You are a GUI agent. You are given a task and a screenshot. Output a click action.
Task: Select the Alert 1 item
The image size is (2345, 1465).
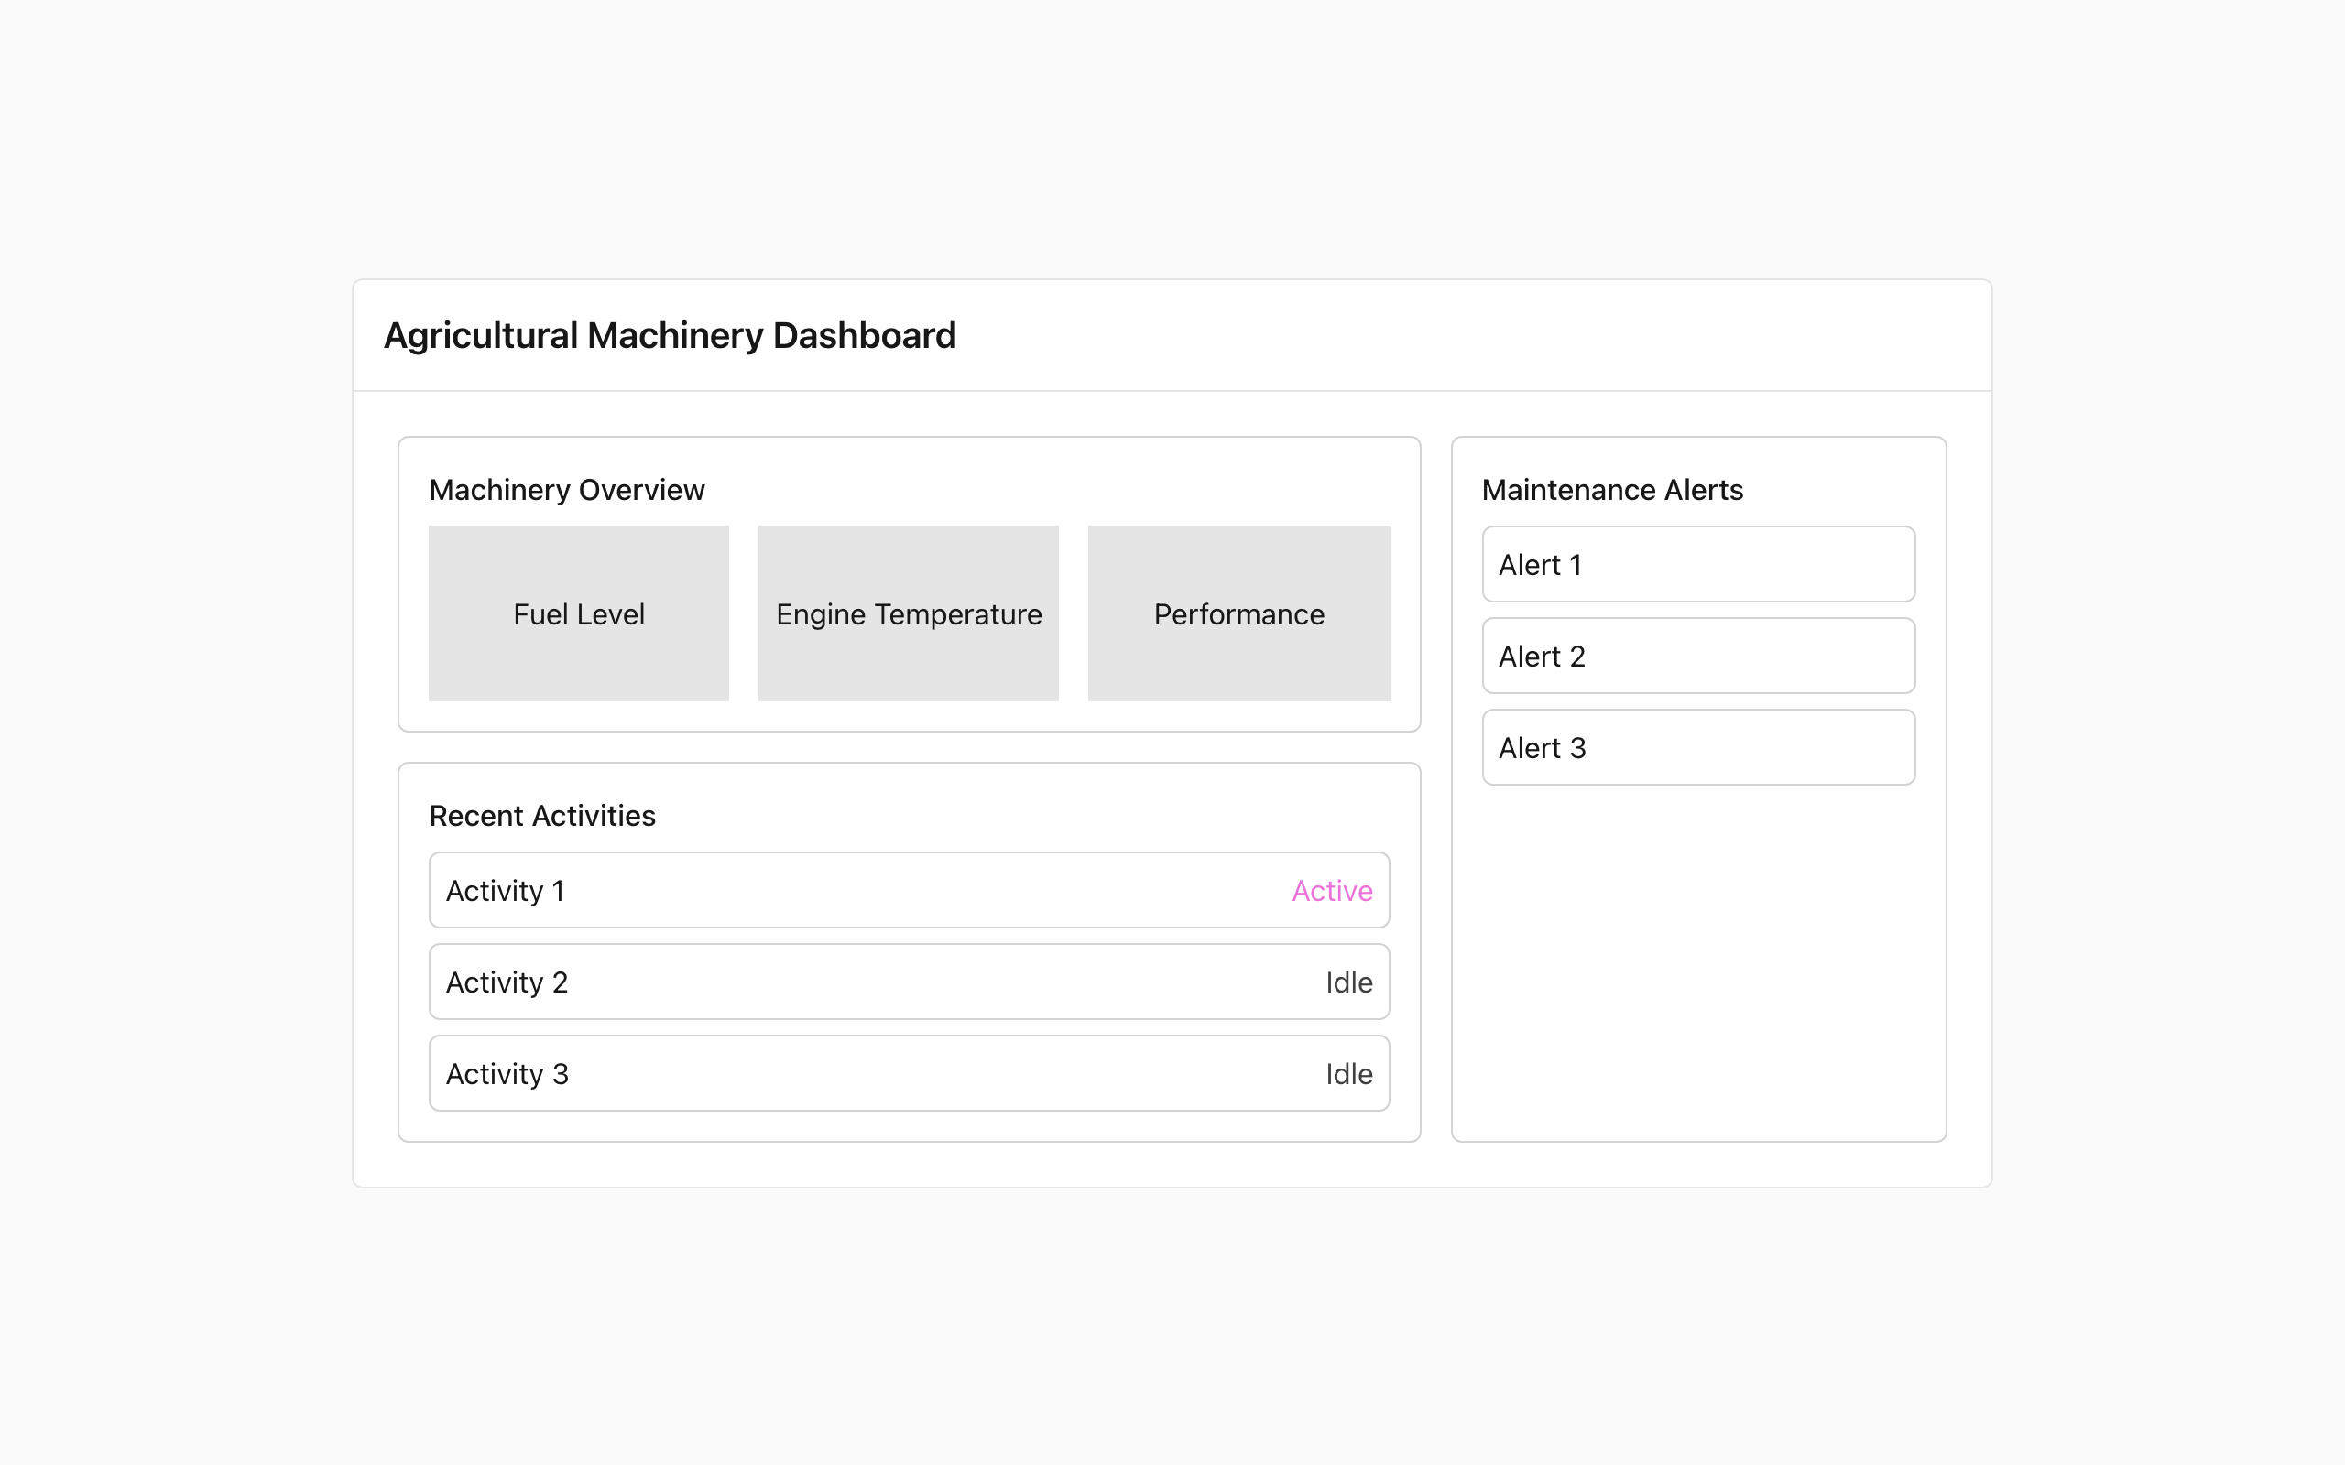click(1697, 564)
